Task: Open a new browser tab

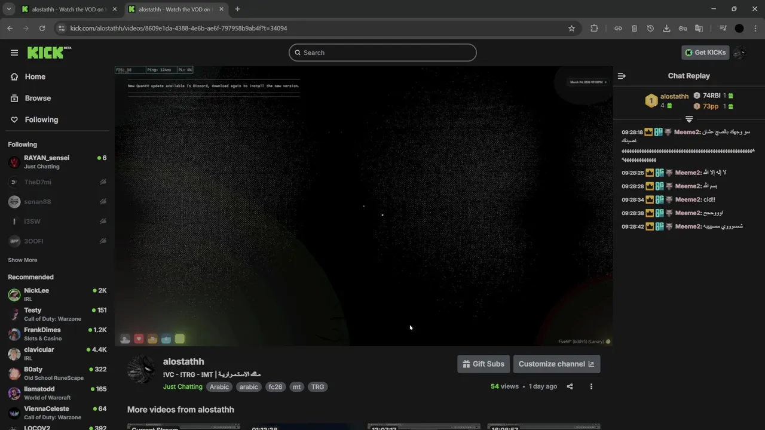Action: coord(237,9)
